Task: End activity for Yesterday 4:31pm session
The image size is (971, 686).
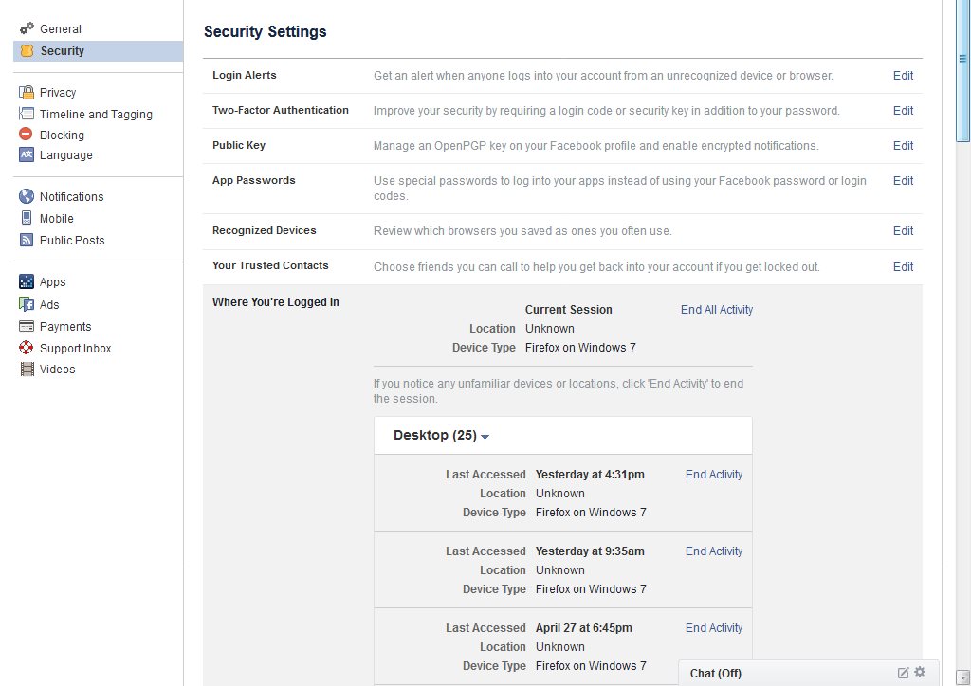Action: click(x=713, y=475)
